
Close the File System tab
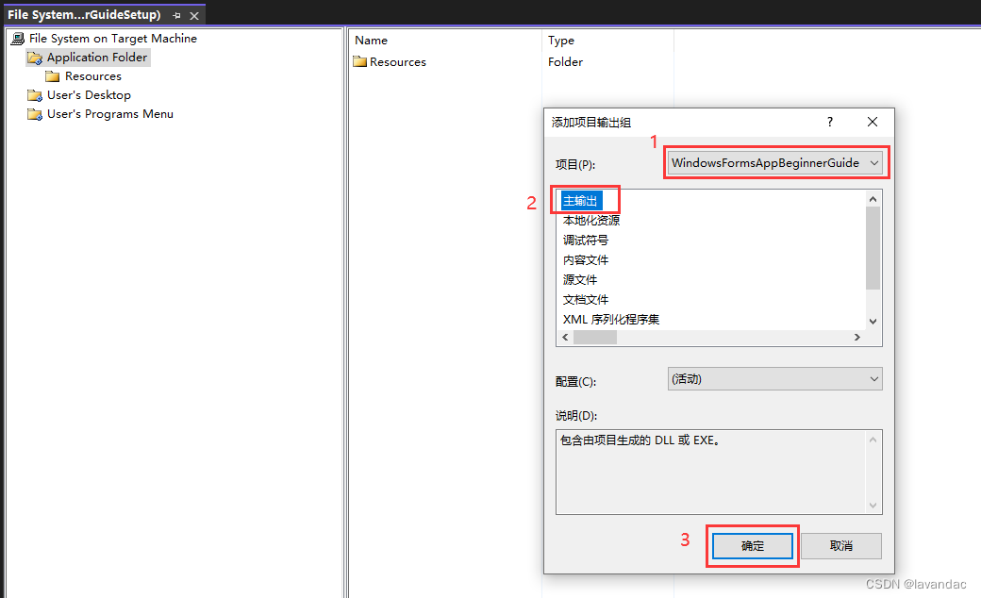[194, 16]
